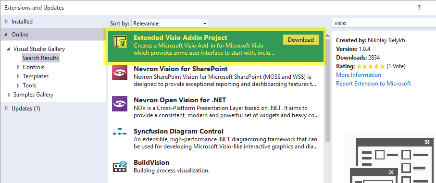Select the BuildVision result title
Image resolution: width=436 pixels, height=183 pixels.
pos(151,162)
